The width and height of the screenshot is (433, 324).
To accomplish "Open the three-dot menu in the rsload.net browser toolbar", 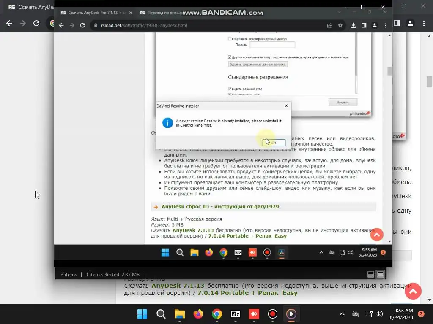I will 385,25.
